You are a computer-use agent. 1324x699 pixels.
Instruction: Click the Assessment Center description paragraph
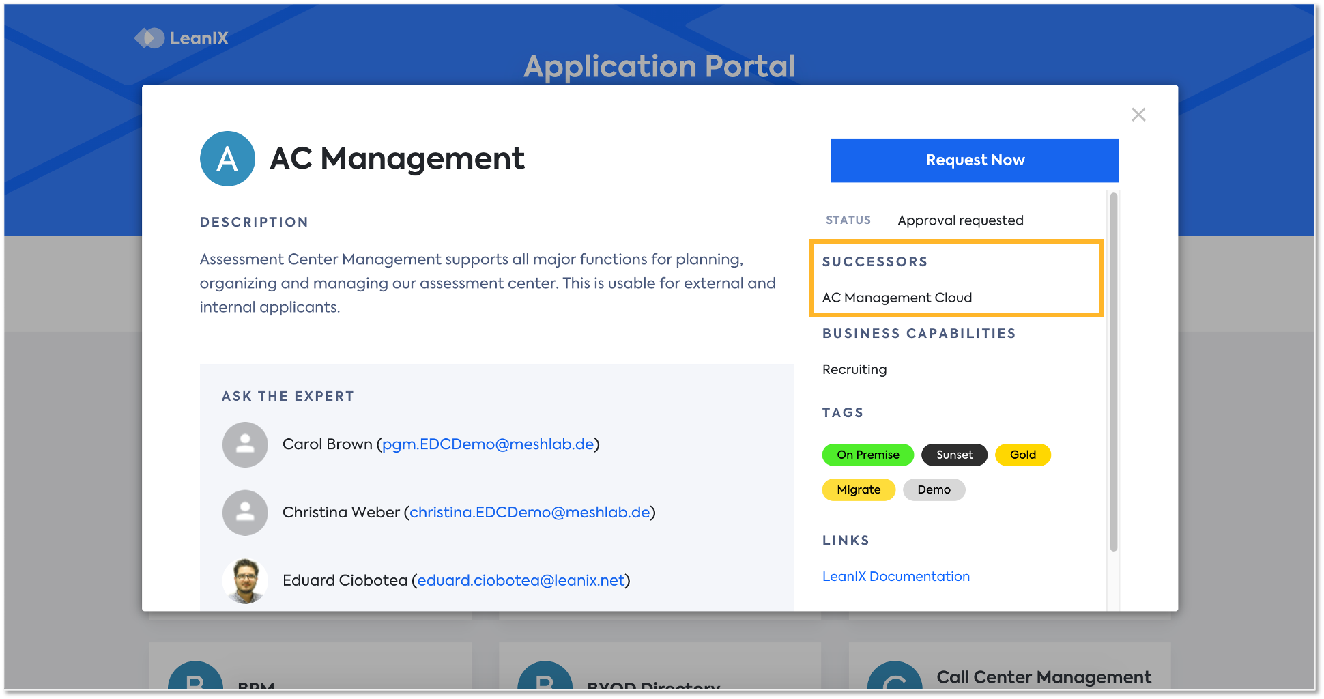[487, 283]
